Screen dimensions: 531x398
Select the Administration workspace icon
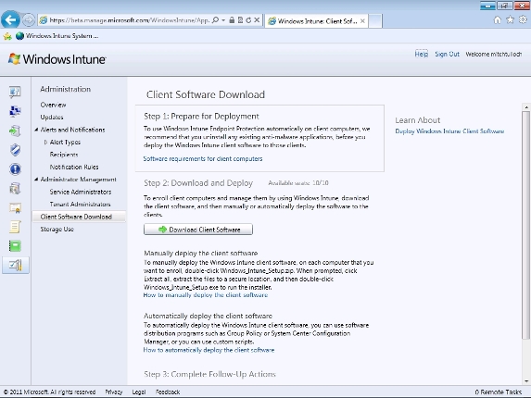click(x=15, y=265)
